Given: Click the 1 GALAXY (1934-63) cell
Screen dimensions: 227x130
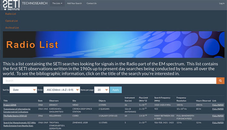Looking at the screenshot, I should point(108,116).
